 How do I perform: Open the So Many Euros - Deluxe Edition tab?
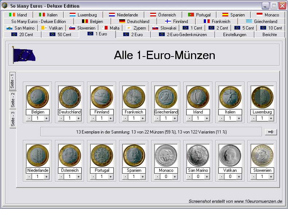point(39,22)
